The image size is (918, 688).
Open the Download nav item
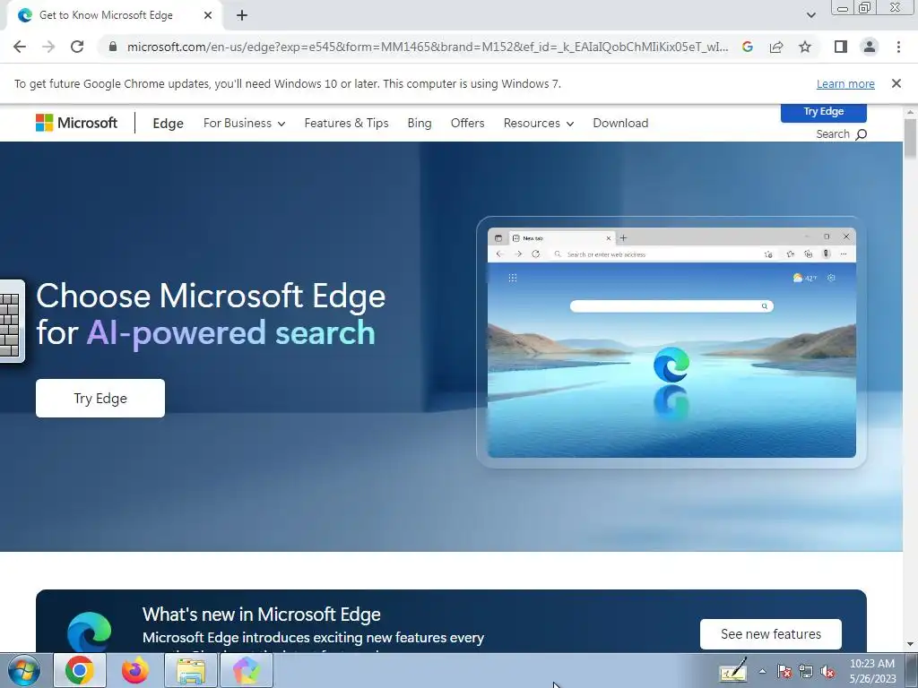coord(620,123)
